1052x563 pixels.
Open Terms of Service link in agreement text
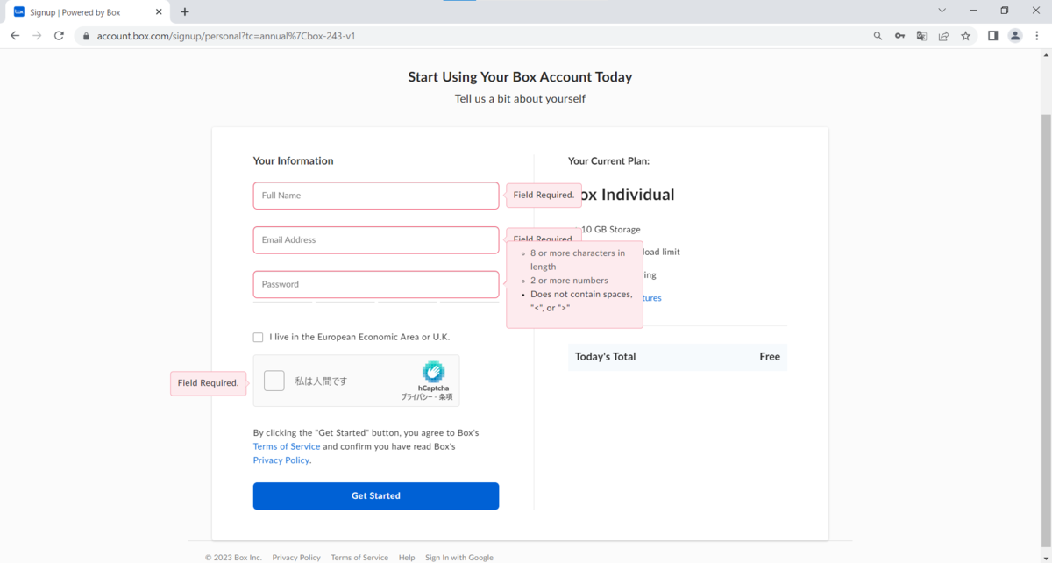(287, 446)
